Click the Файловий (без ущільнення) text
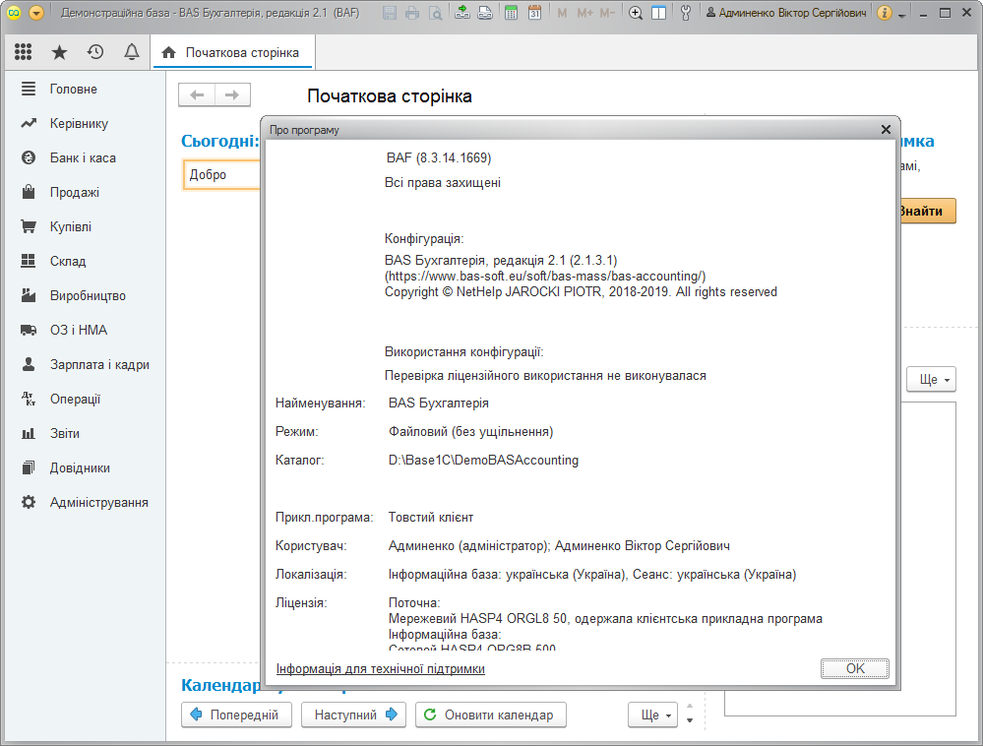 click(470, 432)
